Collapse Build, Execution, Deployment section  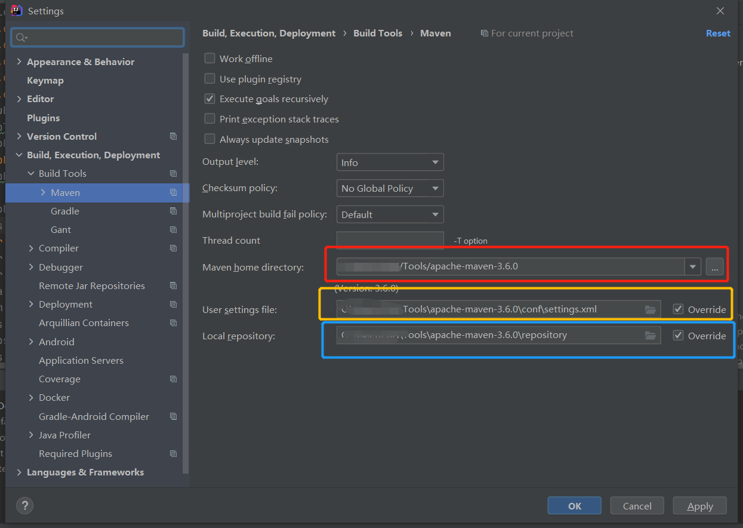pyautogui.click(x=19, y=155)
